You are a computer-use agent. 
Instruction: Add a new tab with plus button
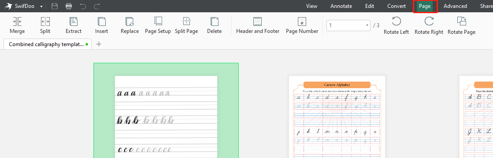coord(99,44)
